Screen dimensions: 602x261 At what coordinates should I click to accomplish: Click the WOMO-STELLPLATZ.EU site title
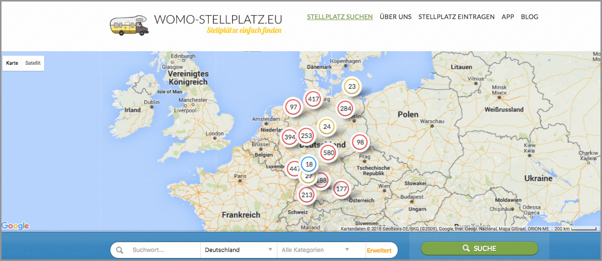pyautogui.click(x=218, y=19)
